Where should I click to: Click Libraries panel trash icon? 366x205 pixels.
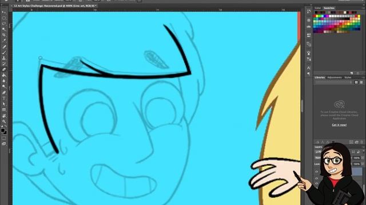[362, 142]
